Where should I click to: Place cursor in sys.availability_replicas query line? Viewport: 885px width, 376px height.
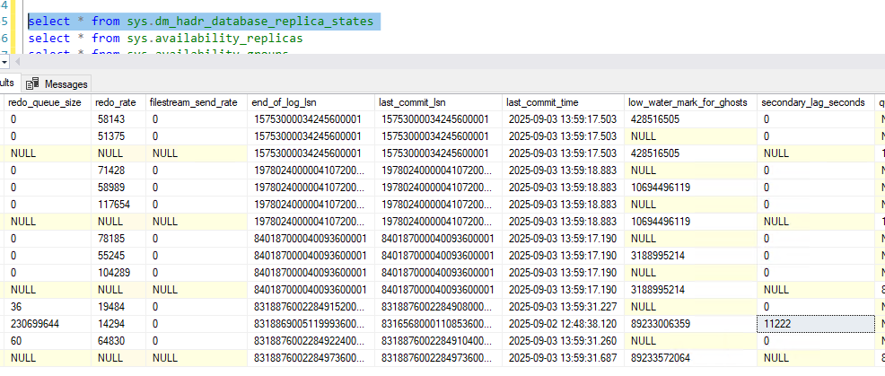pos(165,39)
